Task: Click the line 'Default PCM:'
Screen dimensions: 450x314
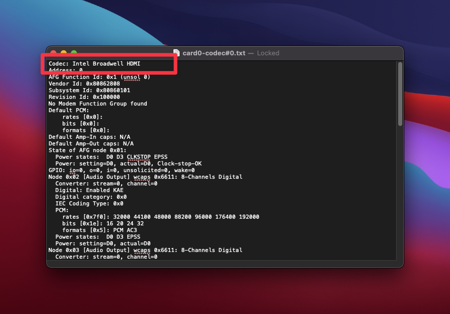Action: (x=69, y=110)
